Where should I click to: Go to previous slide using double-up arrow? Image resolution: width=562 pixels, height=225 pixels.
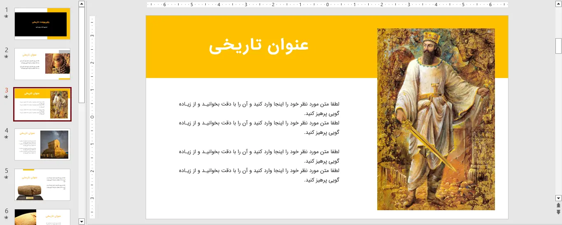[558, 205]
